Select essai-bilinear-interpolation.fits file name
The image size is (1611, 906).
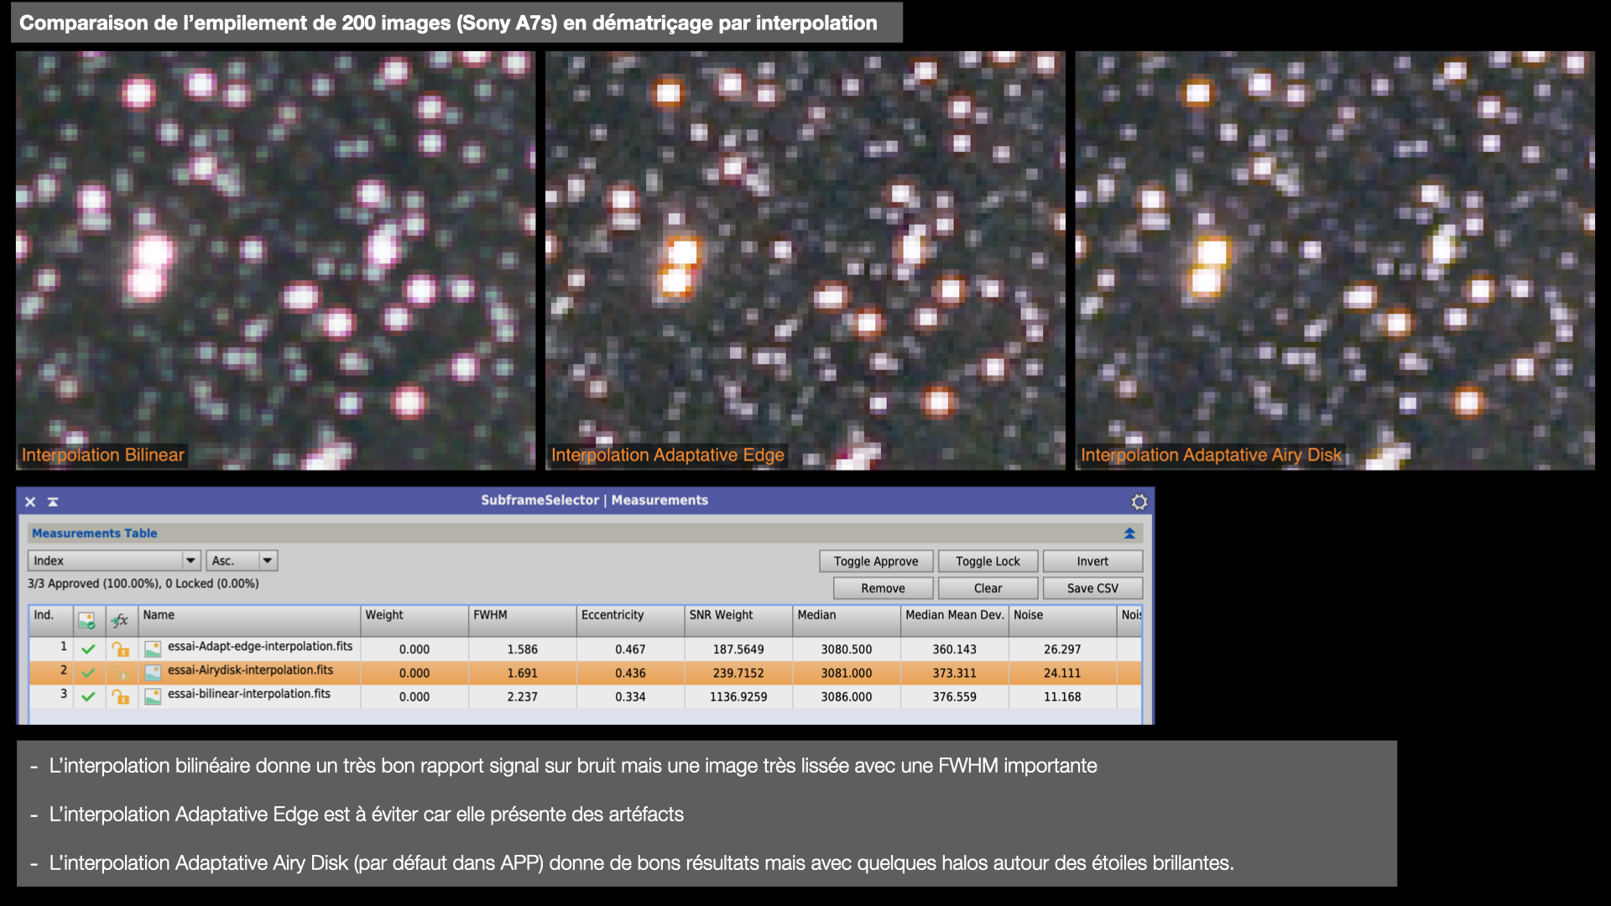[x=249, y=694]
